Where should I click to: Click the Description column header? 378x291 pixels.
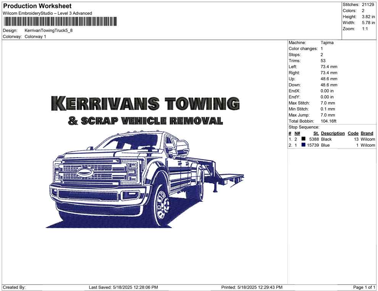[333, 133]
